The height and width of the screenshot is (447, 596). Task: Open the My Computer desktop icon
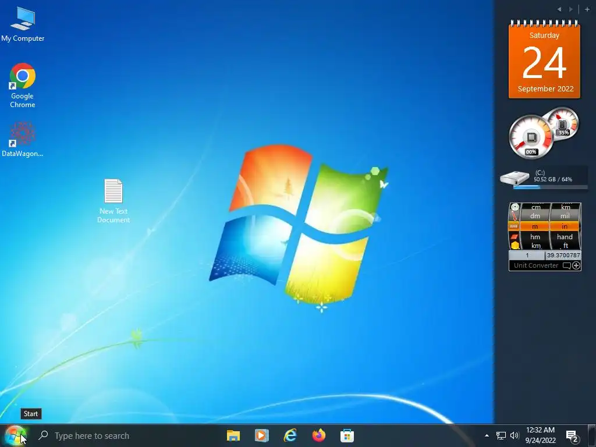click(23, 24)
